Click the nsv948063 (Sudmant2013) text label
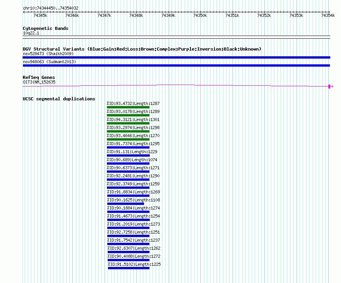 point(49,62)
